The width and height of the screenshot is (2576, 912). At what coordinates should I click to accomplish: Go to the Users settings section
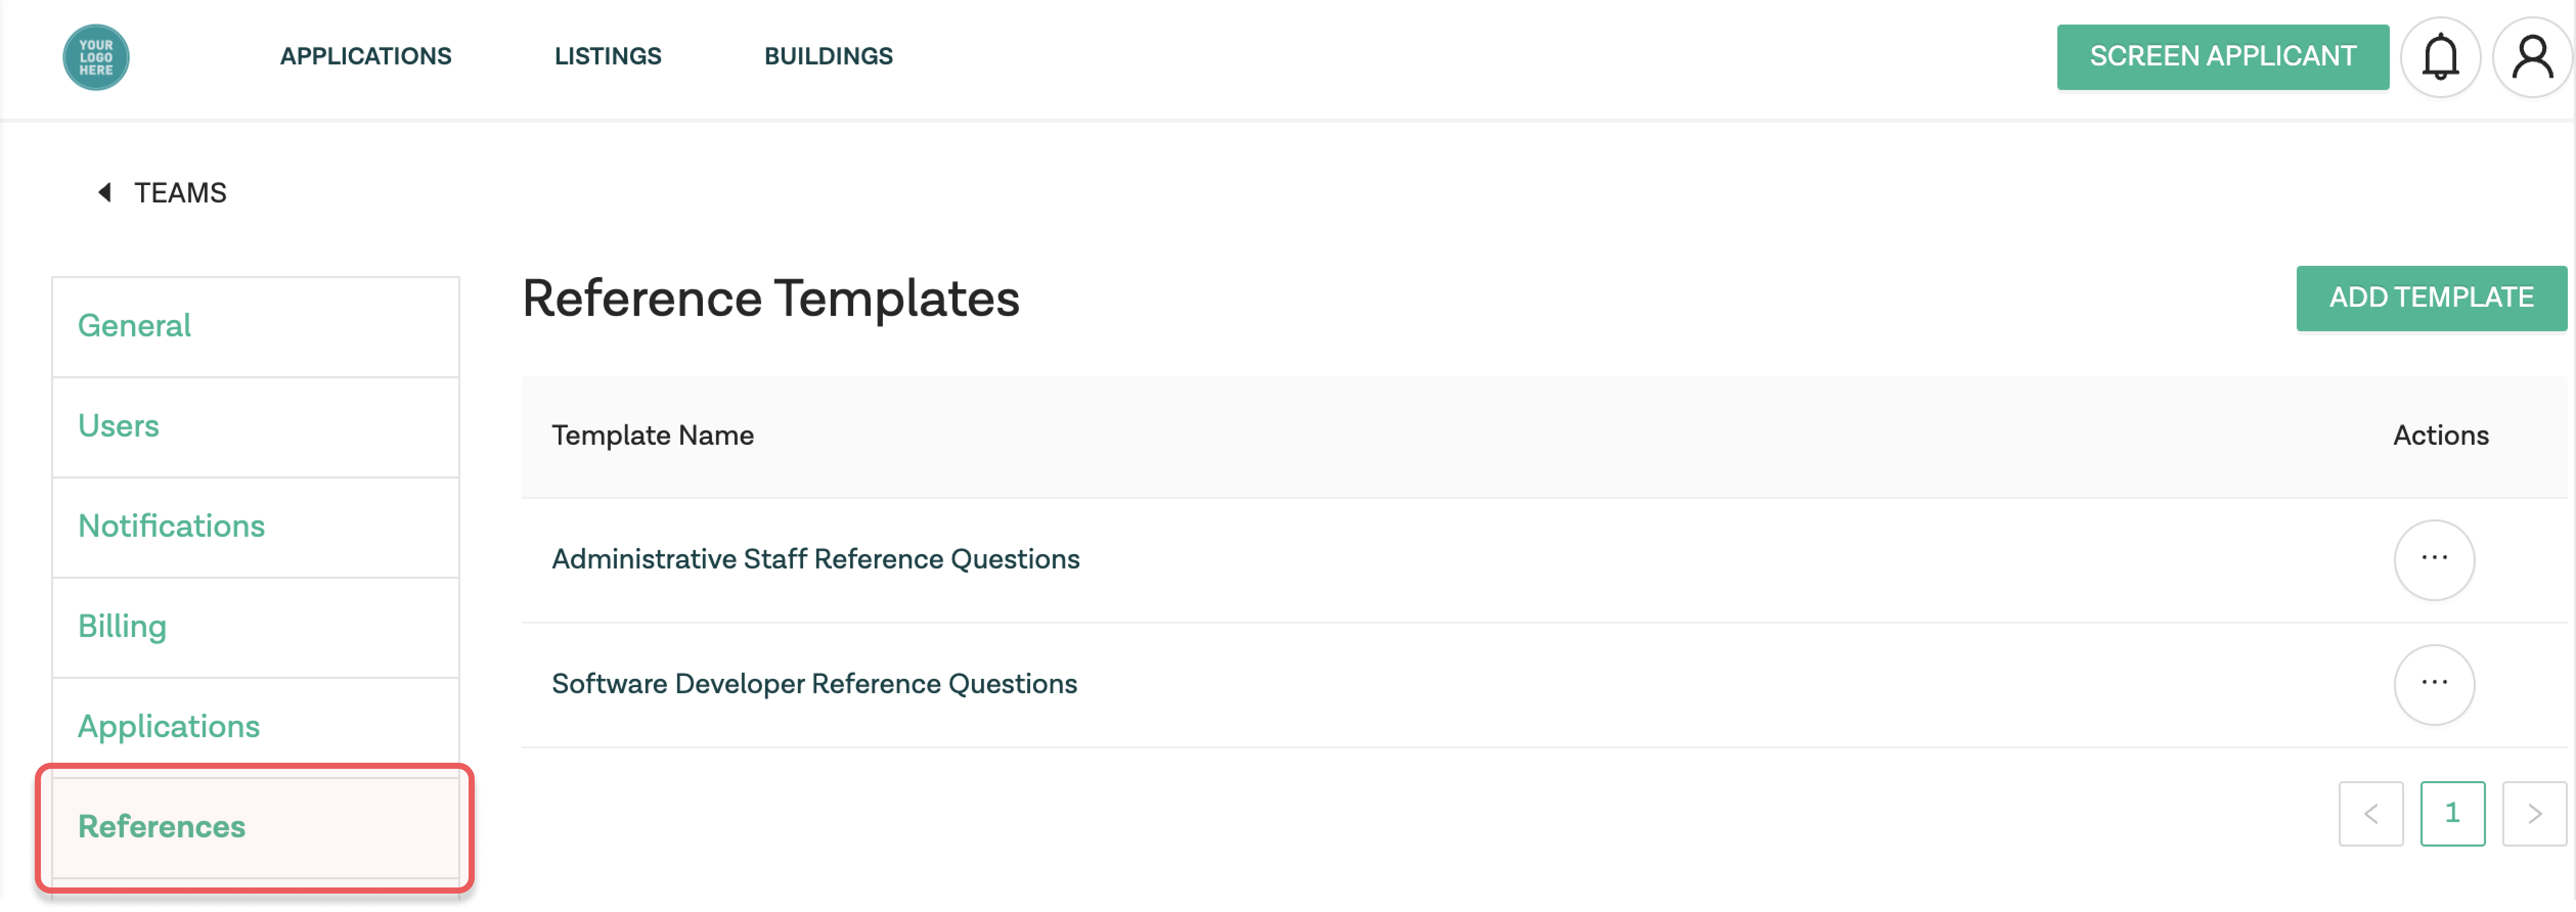point(118,425)
